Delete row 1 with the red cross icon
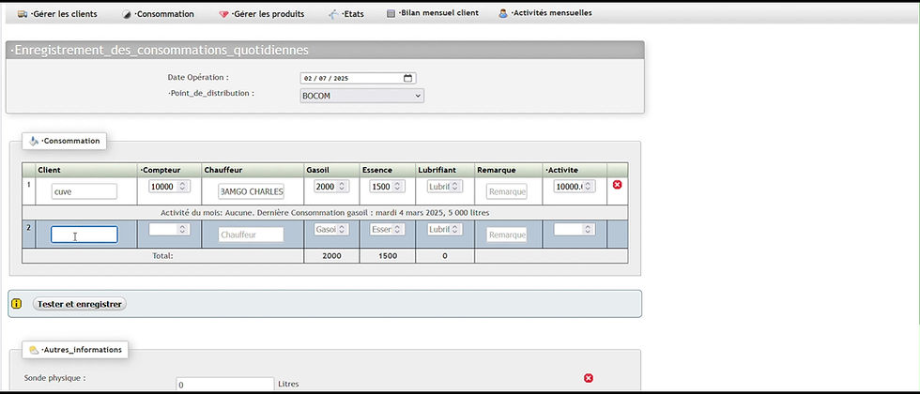The width and height of the screenshot is (920, 394). pos(618,185)
